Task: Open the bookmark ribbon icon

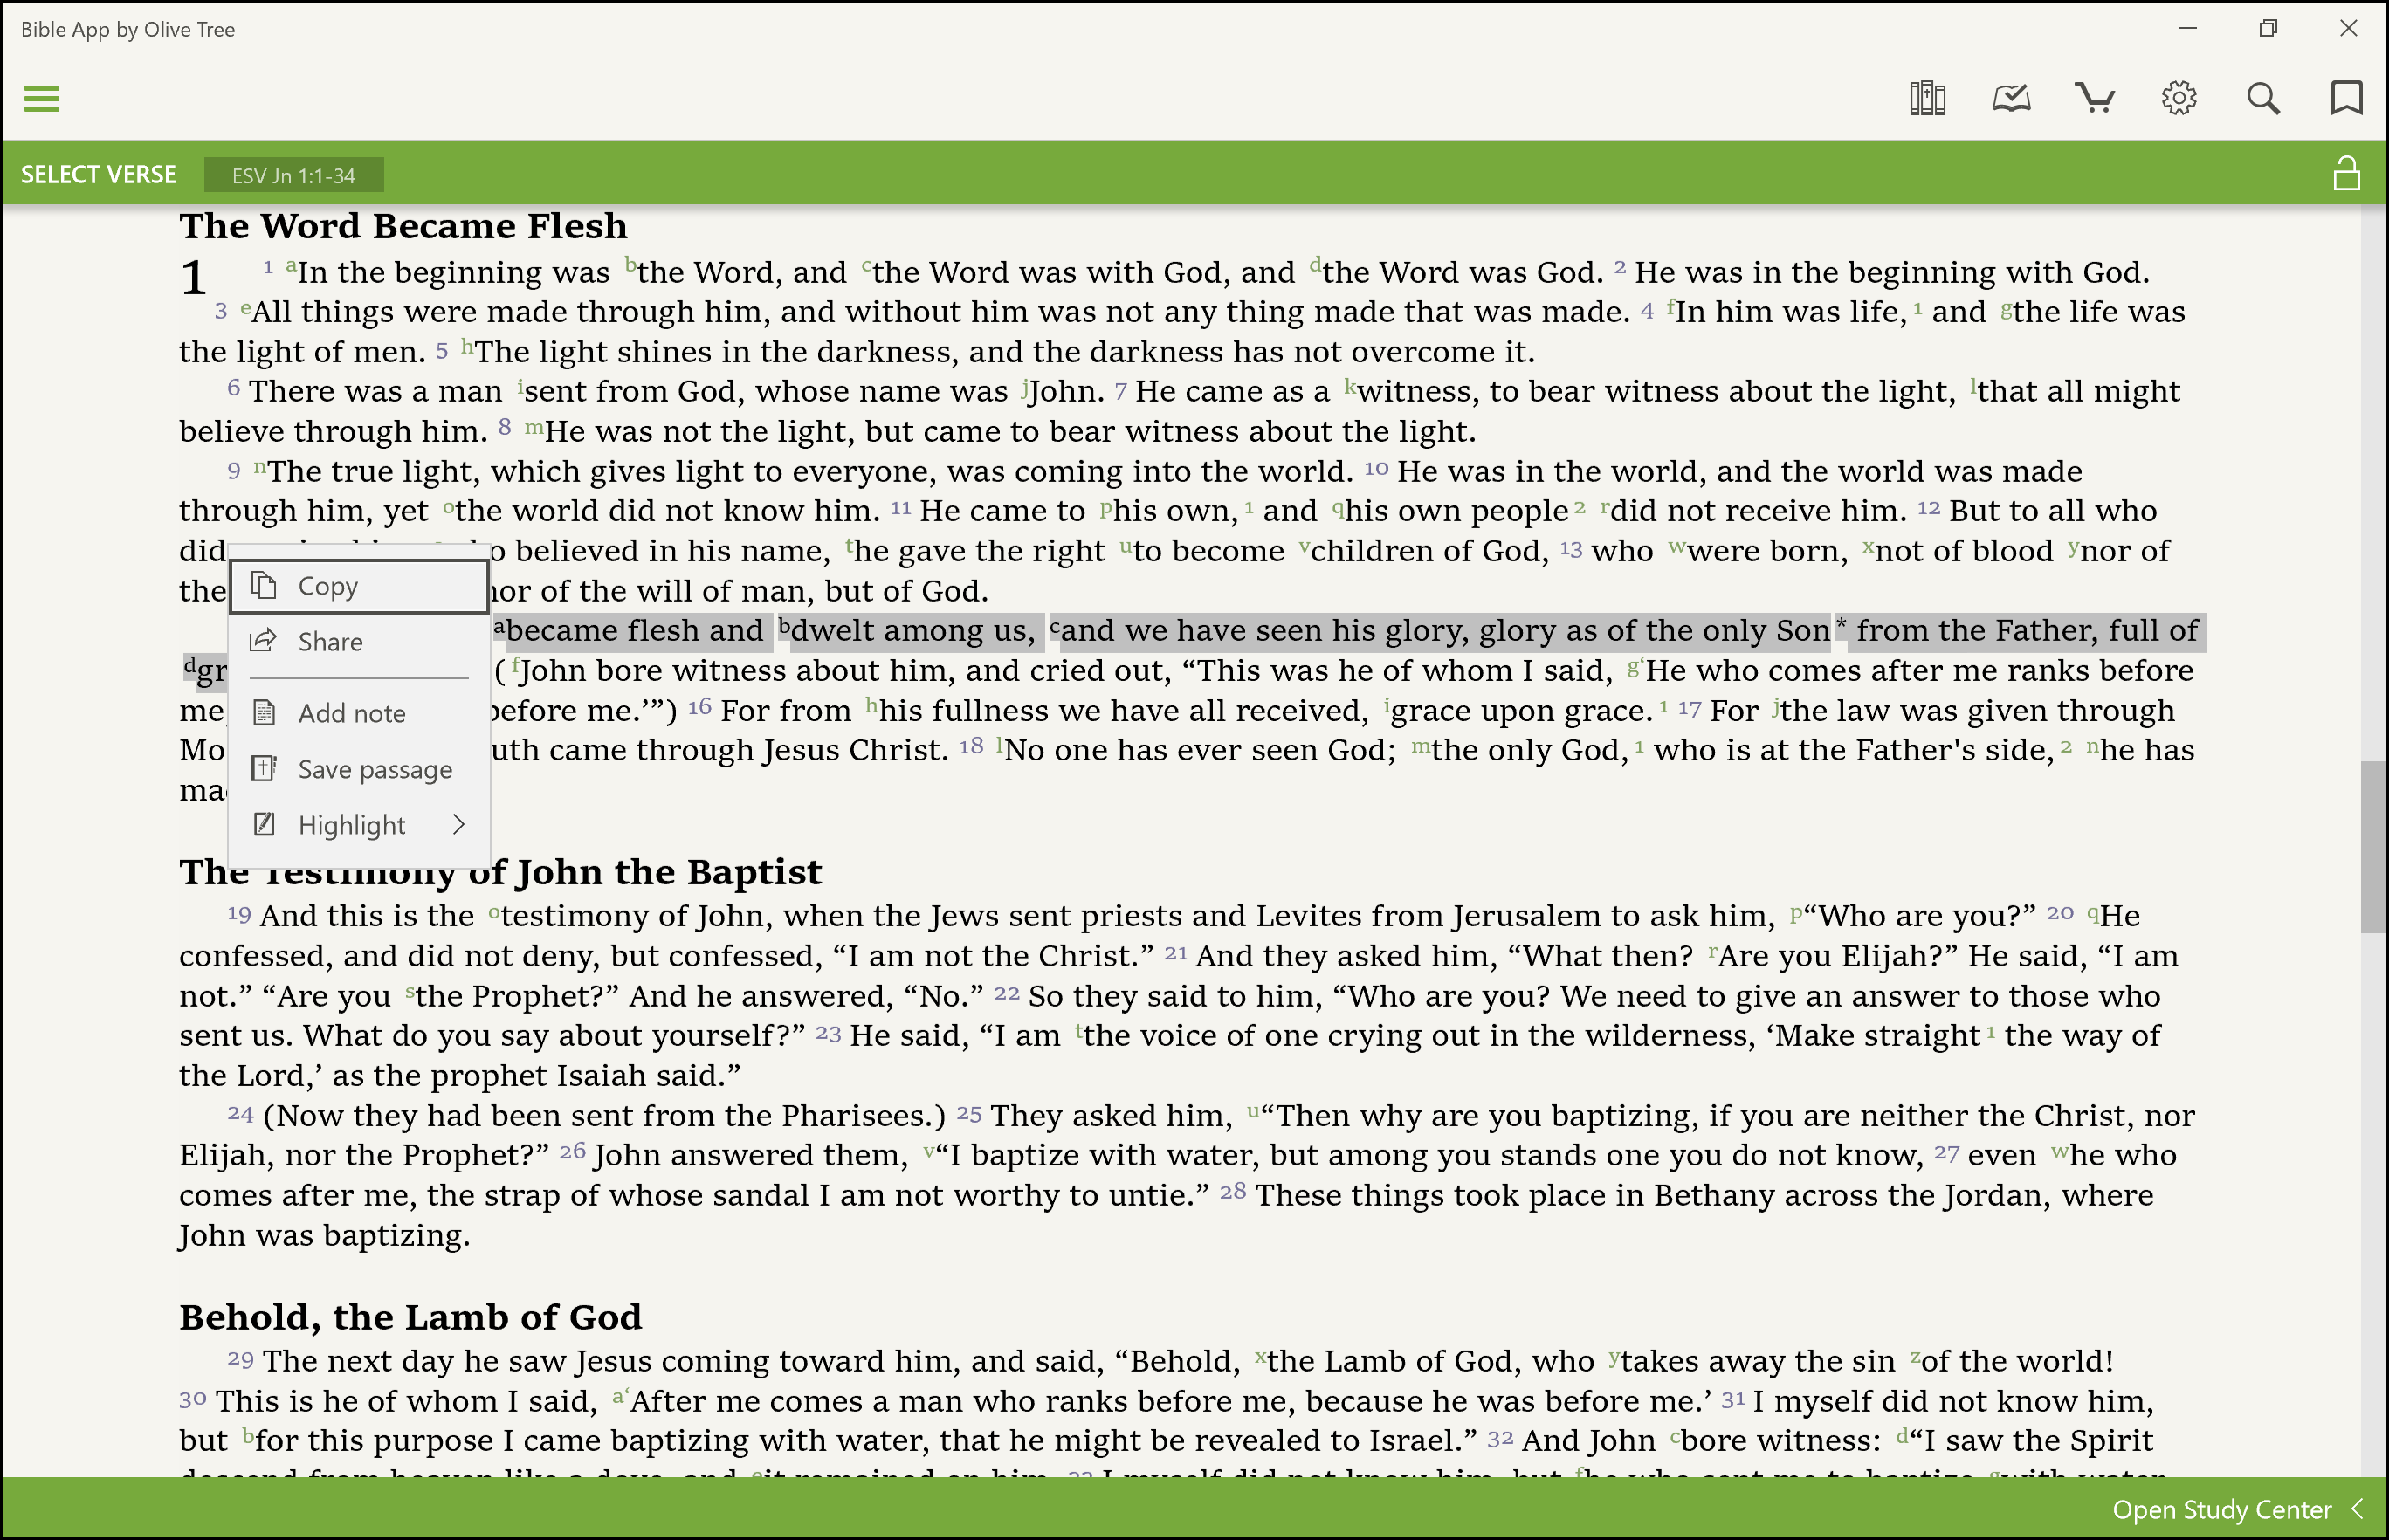Action: pos(2345,98)
